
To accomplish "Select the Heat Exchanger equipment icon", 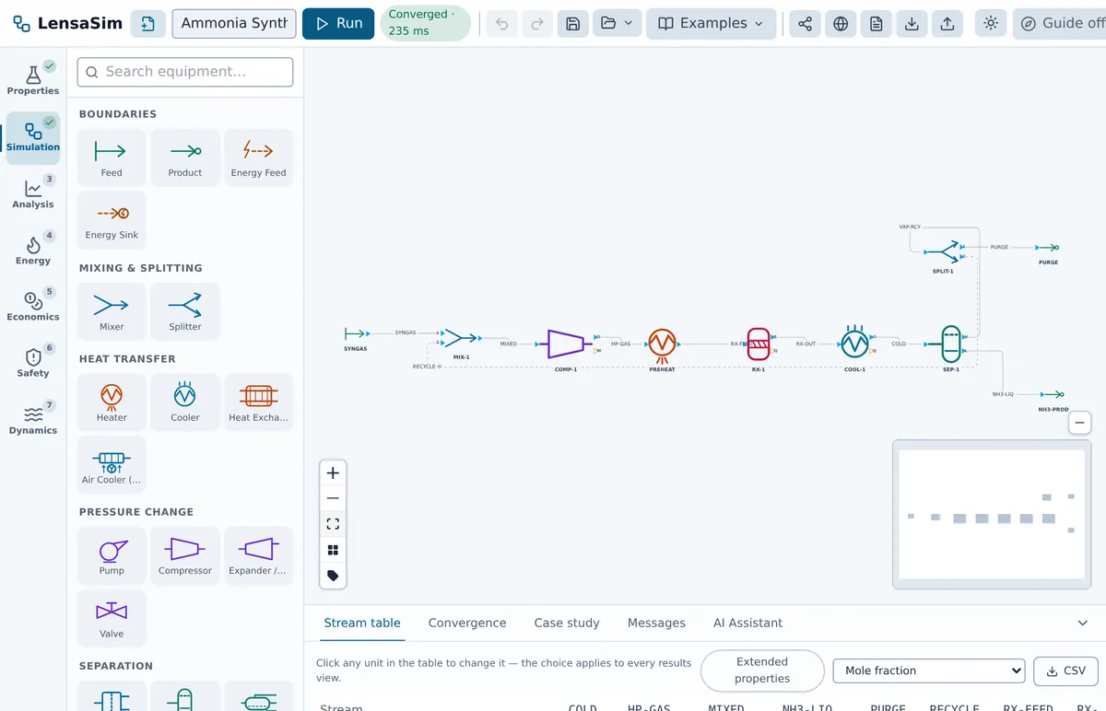I will tap(259, 403).
